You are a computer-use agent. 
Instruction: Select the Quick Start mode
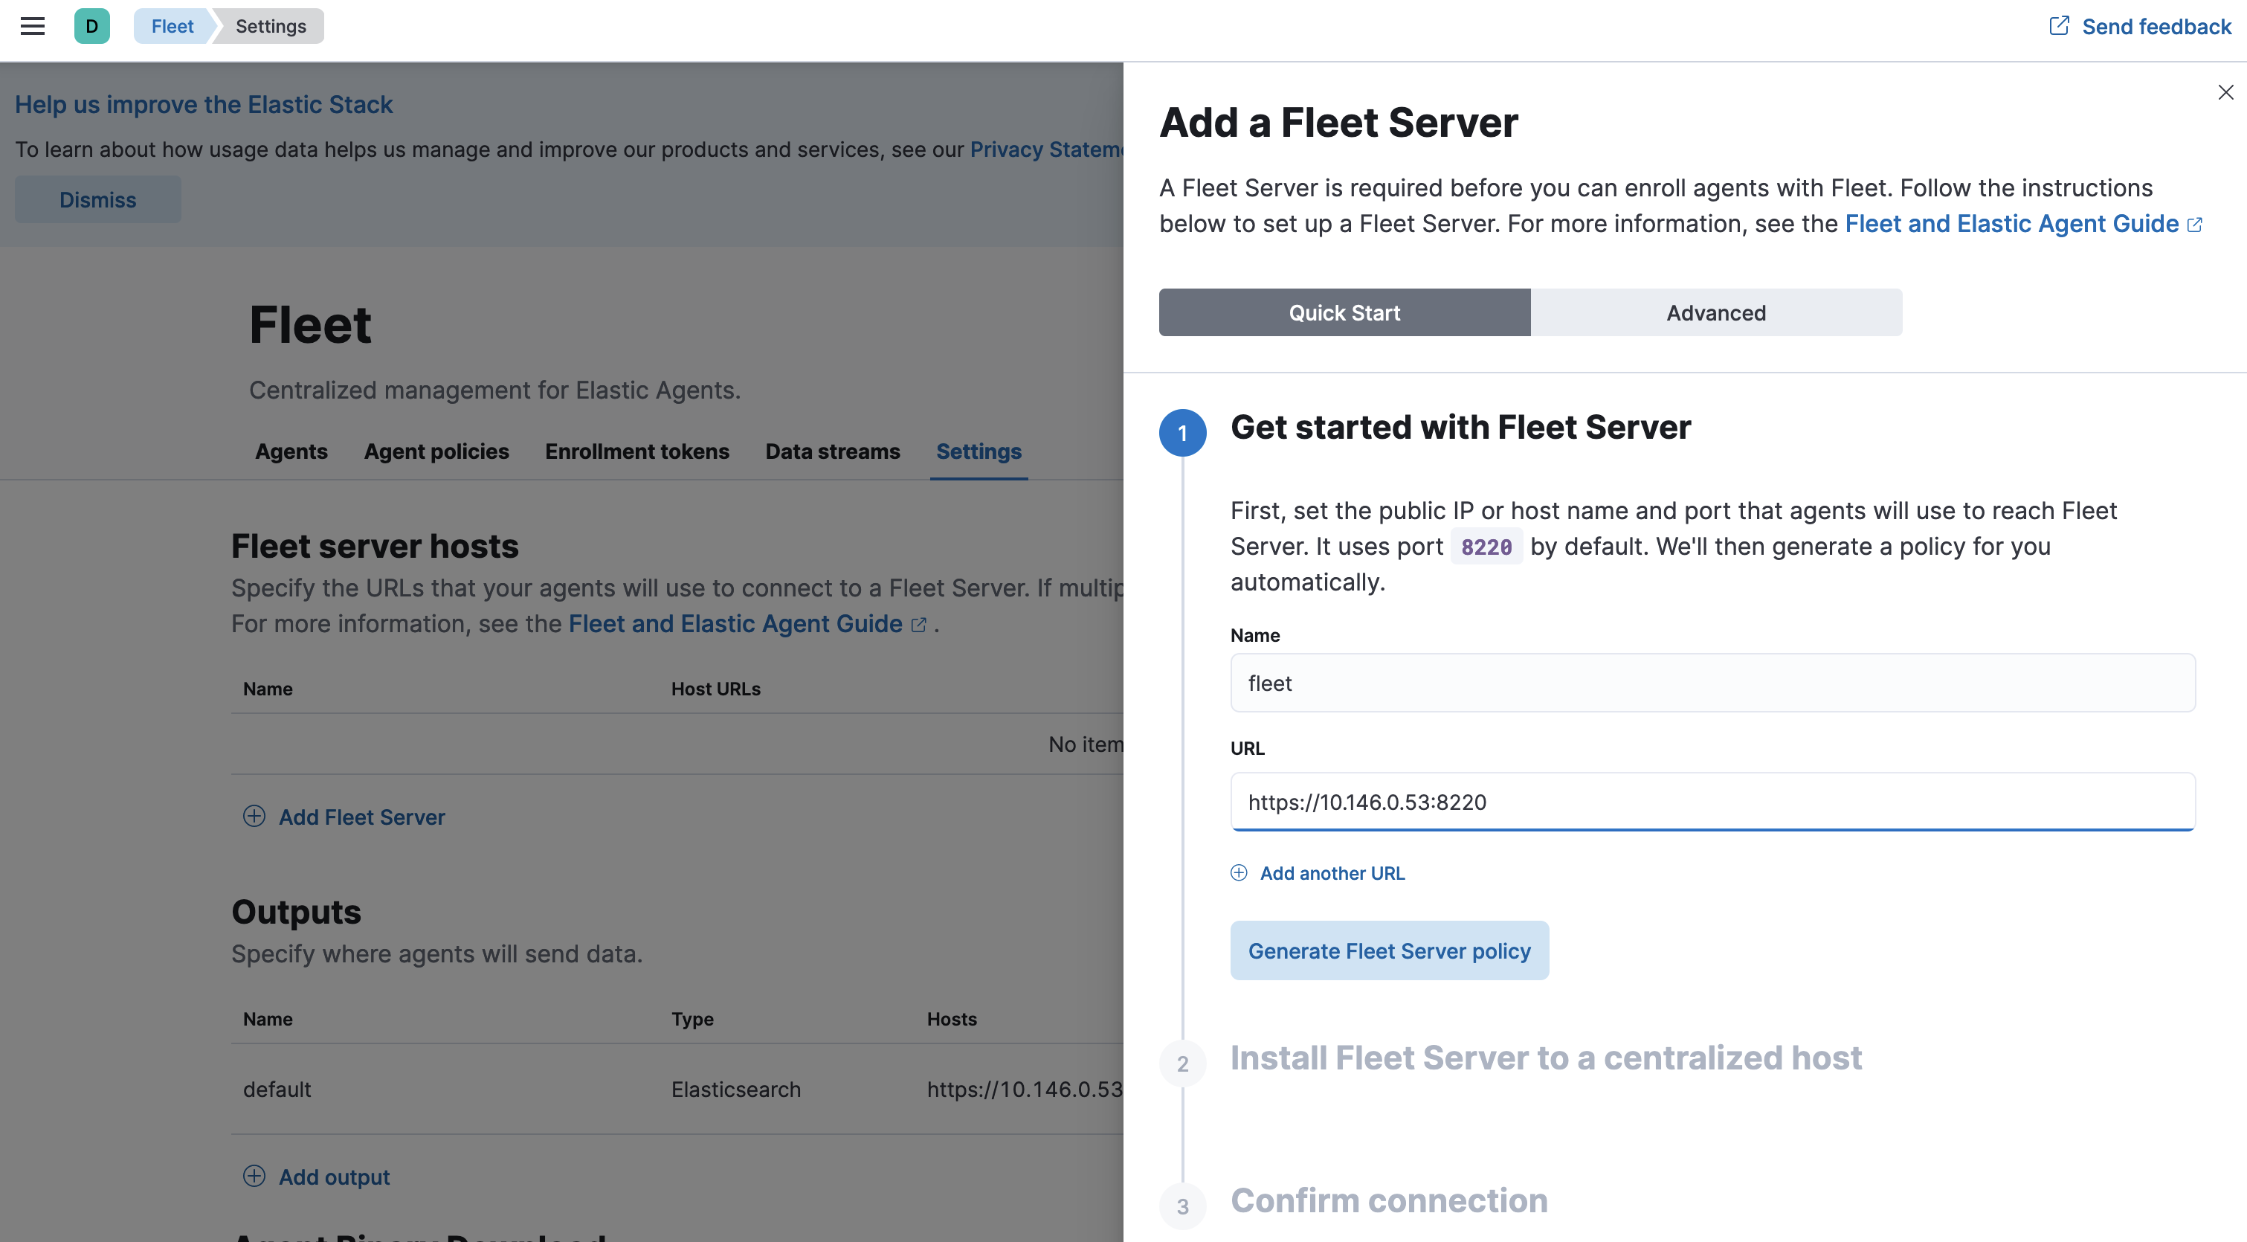(x=1344, y=312)
